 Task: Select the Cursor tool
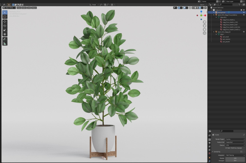click(x=5, y=17)
